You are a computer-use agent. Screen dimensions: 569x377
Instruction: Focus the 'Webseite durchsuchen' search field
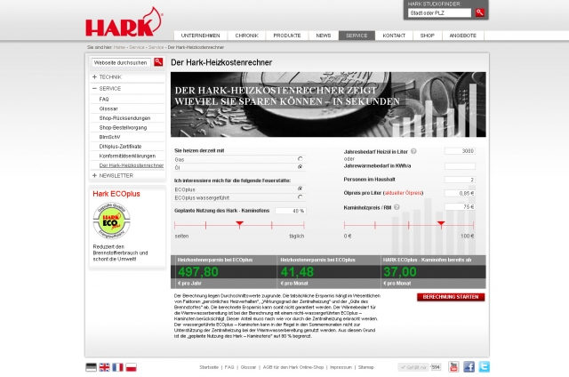pyautogui.click(x=121, y=62)
